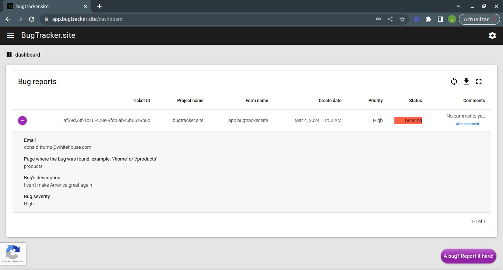Sort by the Priority column header
The image size is (503, 270).
[376, 100]
